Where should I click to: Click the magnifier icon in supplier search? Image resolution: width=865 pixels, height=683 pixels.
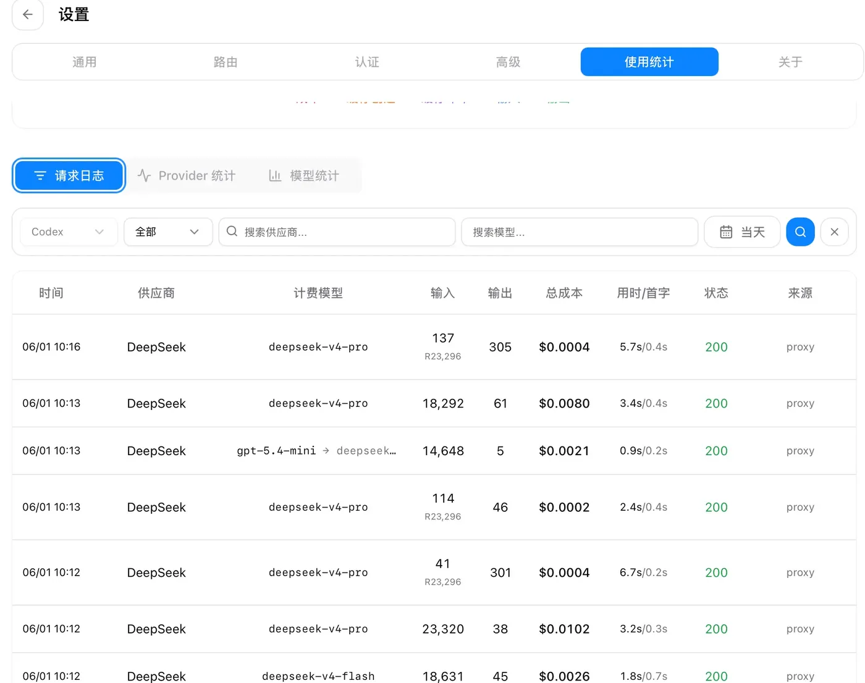[x=232, y=232]
